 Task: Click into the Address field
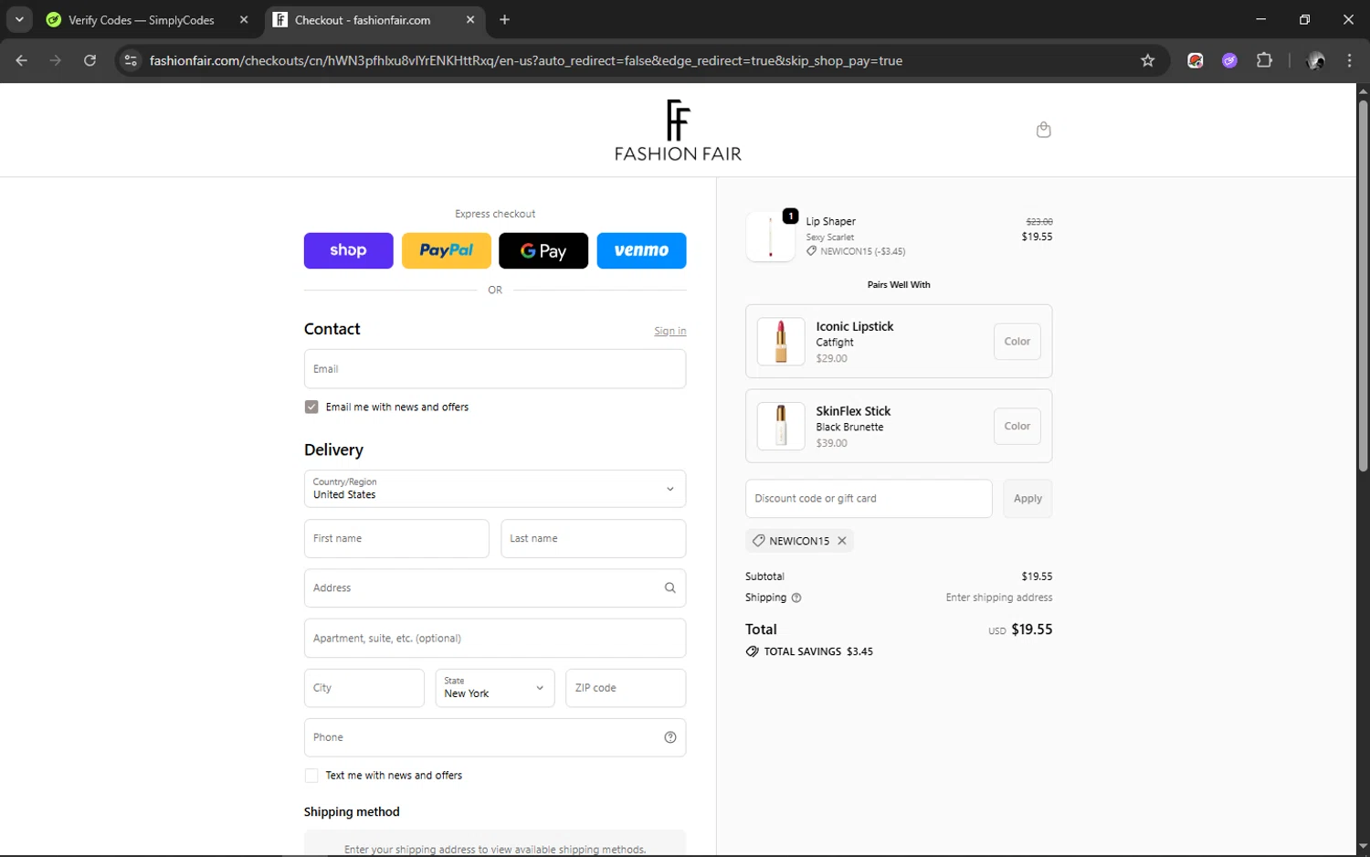click(495, 588)
